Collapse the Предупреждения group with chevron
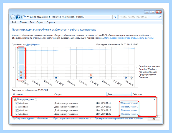Image resolution: width=172 pixels, height=133 pixels. coord(155,99)
